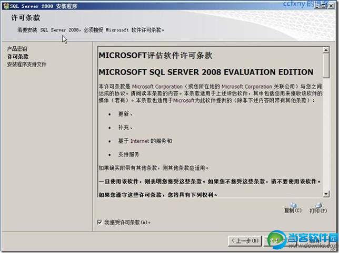Click the partially hidden next-step button
This screenshot has height=253, width=339.
pos(280,240)
